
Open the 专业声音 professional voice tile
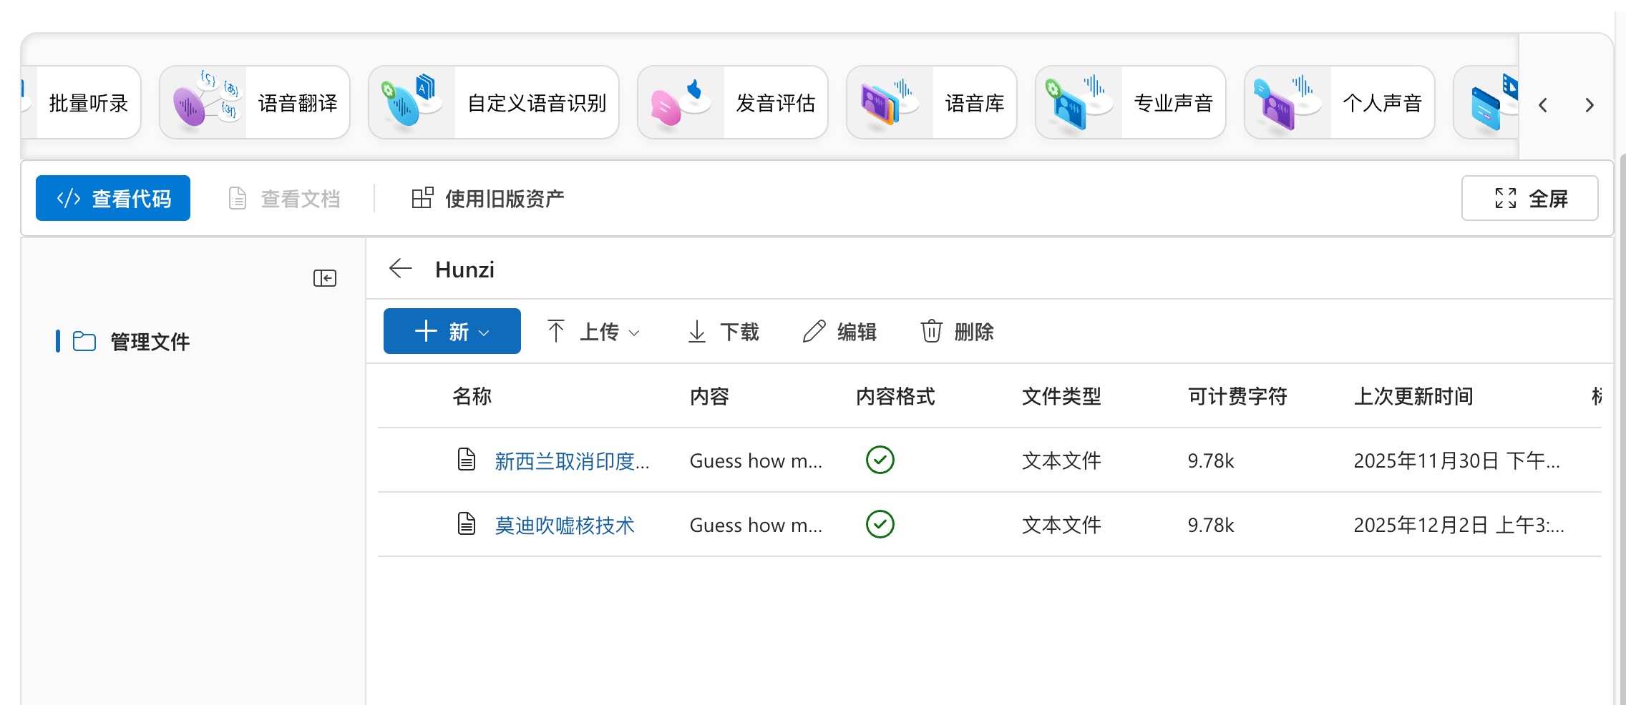point(1130,103)
